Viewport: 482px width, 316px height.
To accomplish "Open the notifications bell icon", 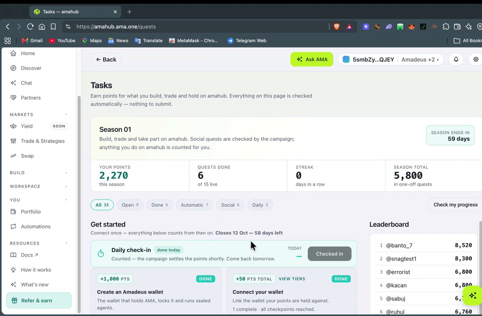I will click(x=456, y=59).
